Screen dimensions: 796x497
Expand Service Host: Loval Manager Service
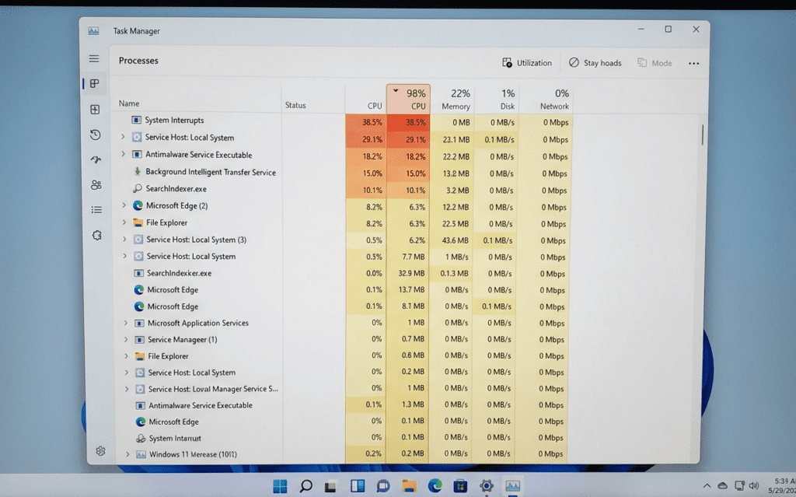tap(127, 389)
